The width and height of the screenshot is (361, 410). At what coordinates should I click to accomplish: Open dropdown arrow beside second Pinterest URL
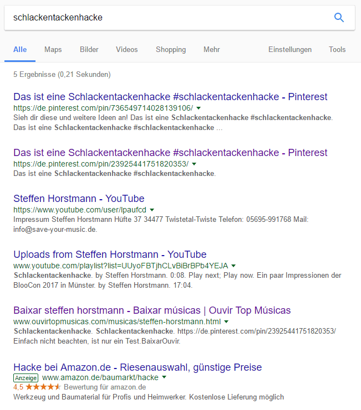[x=194, y=164]
